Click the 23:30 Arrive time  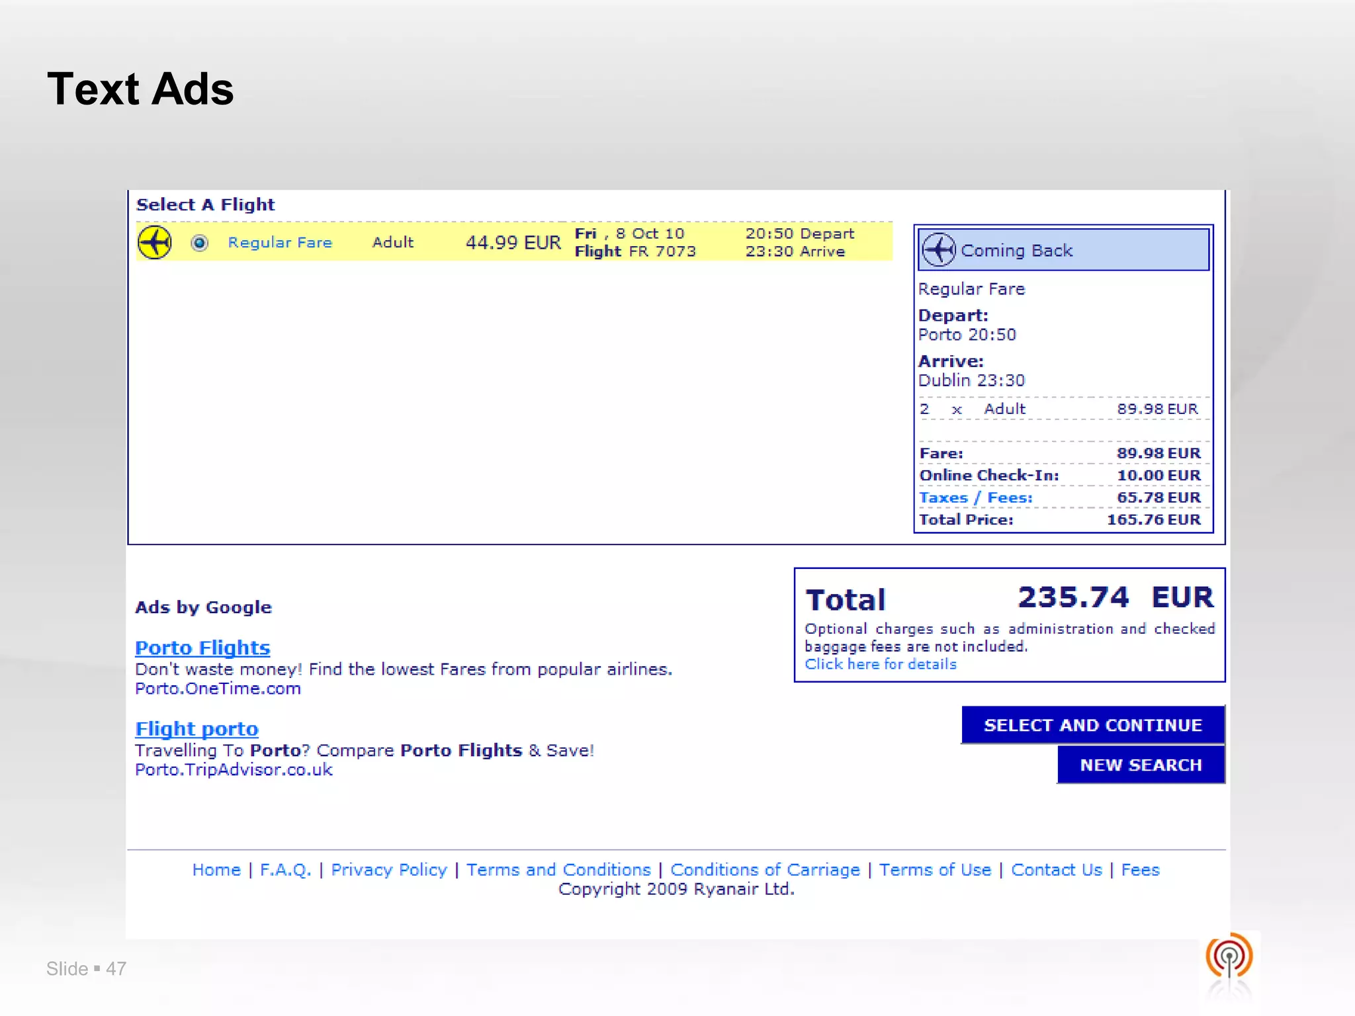coord(795,251)
